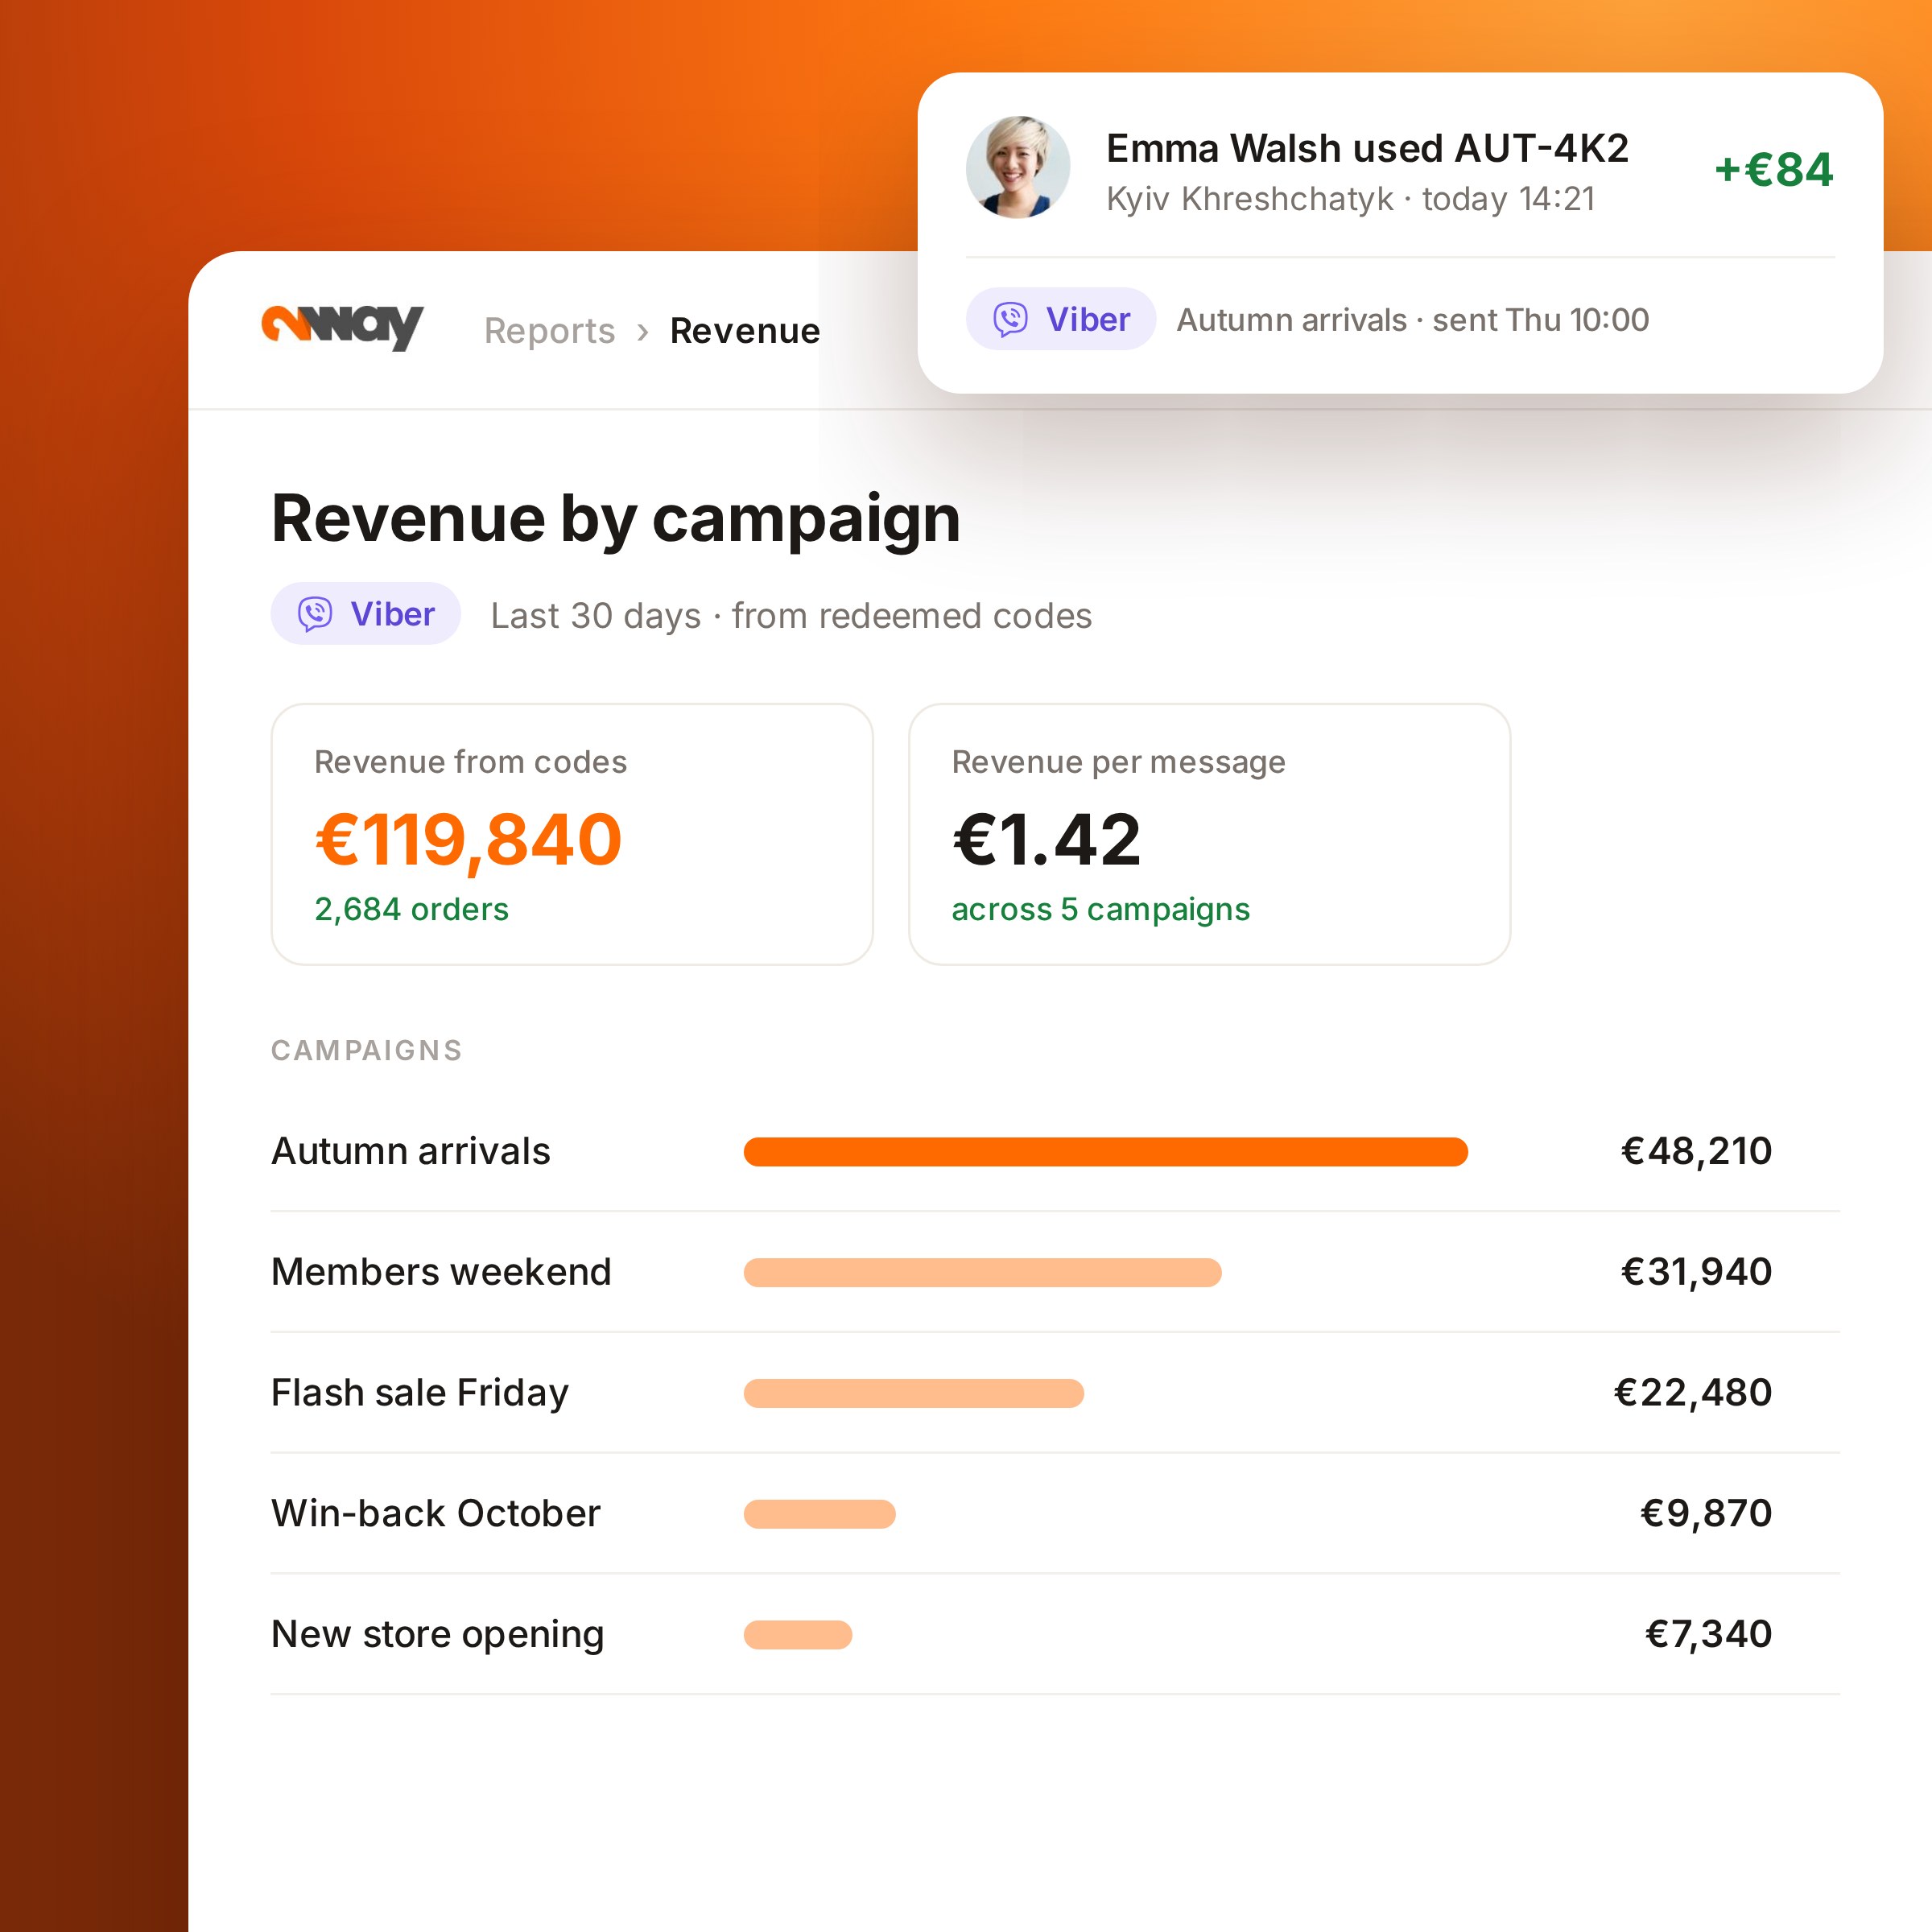This screenshot has height=1932, width=1932.
Task: Click Emma Walsh's avatar in notification
Action: pos(1018,168)
